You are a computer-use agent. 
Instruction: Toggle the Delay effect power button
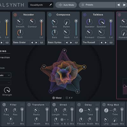[79, 104]
